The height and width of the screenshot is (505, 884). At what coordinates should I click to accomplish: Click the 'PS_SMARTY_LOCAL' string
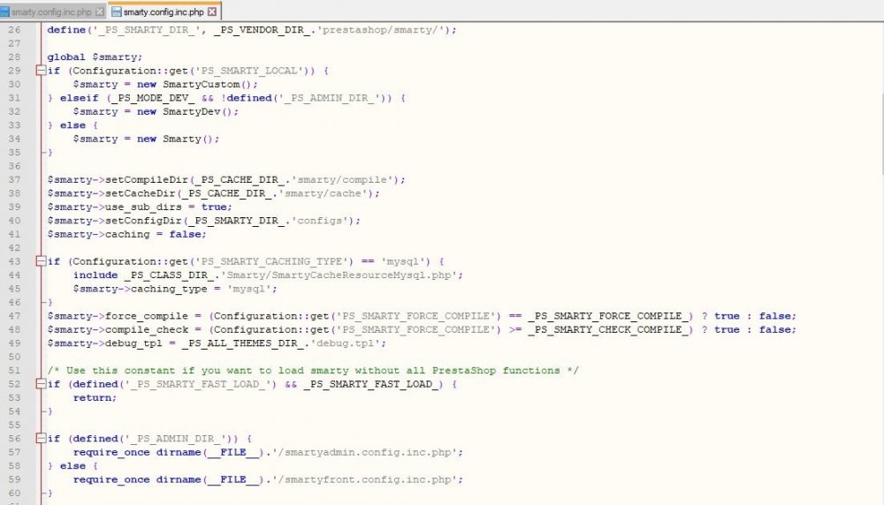(249, 71)
